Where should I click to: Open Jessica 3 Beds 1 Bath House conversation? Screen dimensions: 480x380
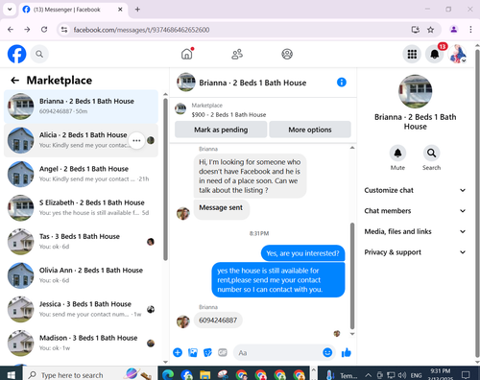(81, 310)
